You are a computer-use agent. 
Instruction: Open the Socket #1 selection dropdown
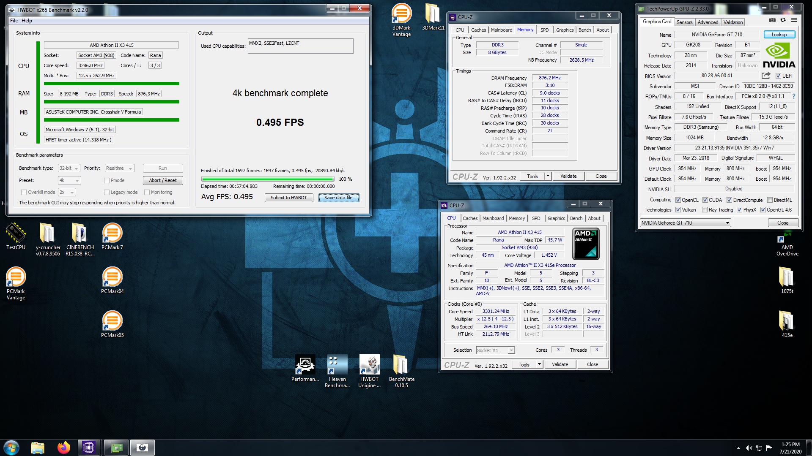point(495,350)
